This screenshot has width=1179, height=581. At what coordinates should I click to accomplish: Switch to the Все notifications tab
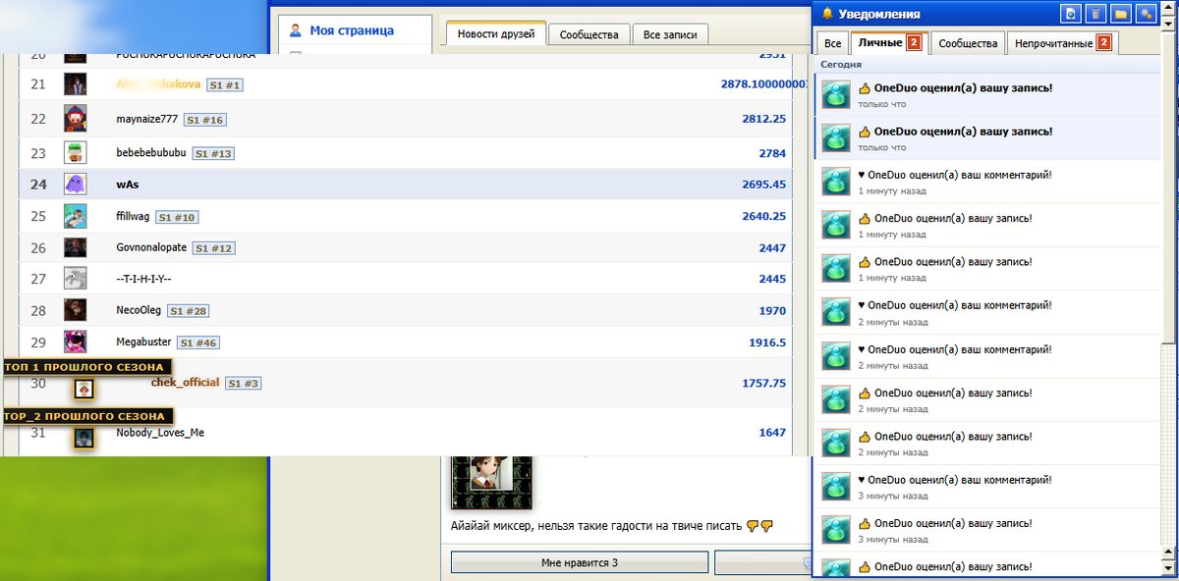[x=832, y=42]
